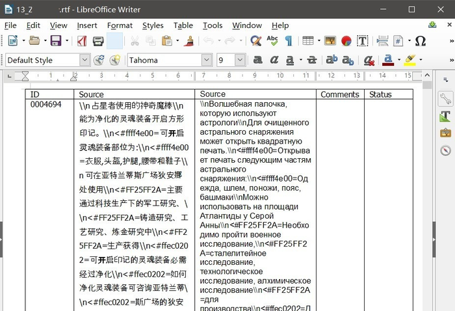The image size is (455, 311).
Task: Click the vertical scrollbar up arrow
Action: (x=427, y=77)
